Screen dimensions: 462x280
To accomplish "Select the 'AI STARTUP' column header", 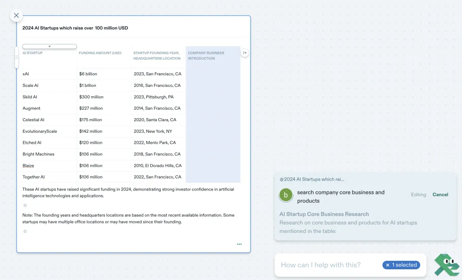I will (33, 53).
